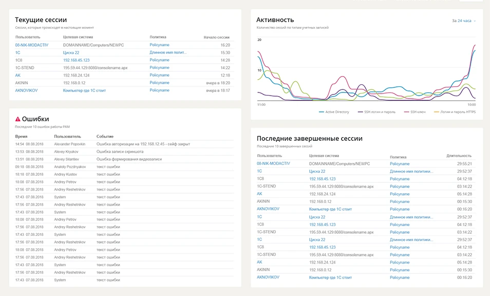Screen dimensions: 490x296
Task: Click the Событие column header in Ошибки
Action: (x=105, y=137)
